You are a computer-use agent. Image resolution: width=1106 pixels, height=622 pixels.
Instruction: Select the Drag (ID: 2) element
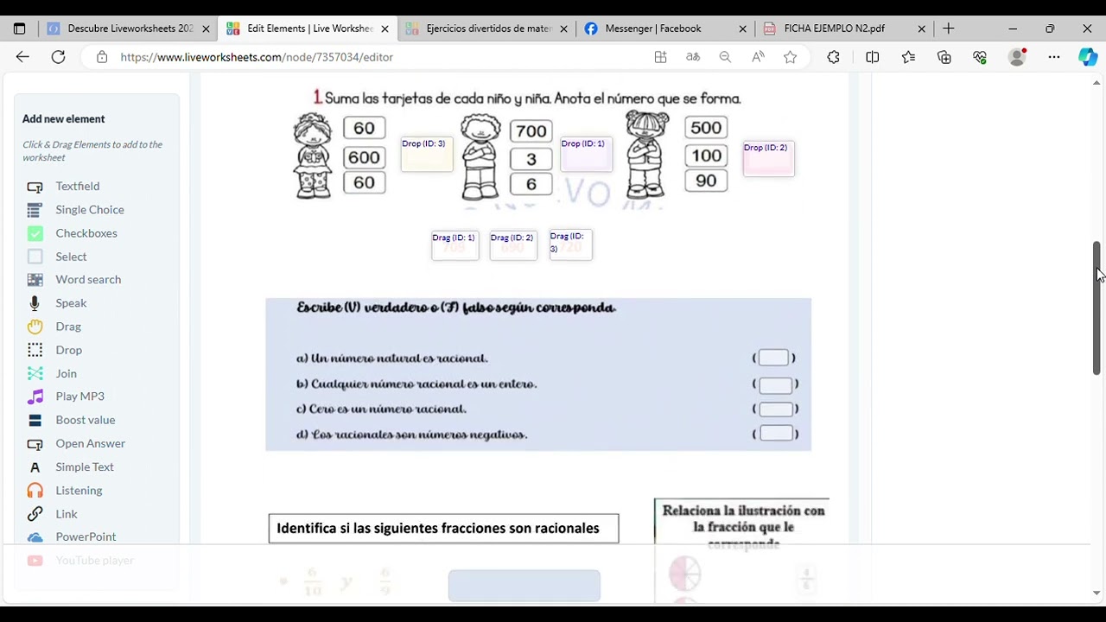[513, 245]
